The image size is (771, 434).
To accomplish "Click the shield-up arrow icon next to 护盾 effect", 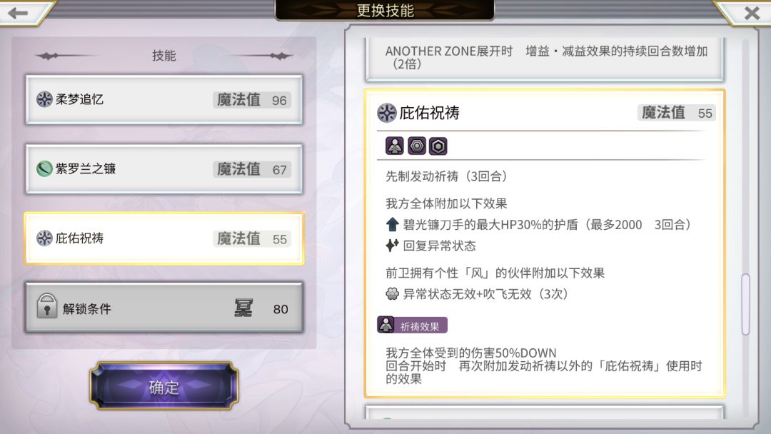I will 392,225.
